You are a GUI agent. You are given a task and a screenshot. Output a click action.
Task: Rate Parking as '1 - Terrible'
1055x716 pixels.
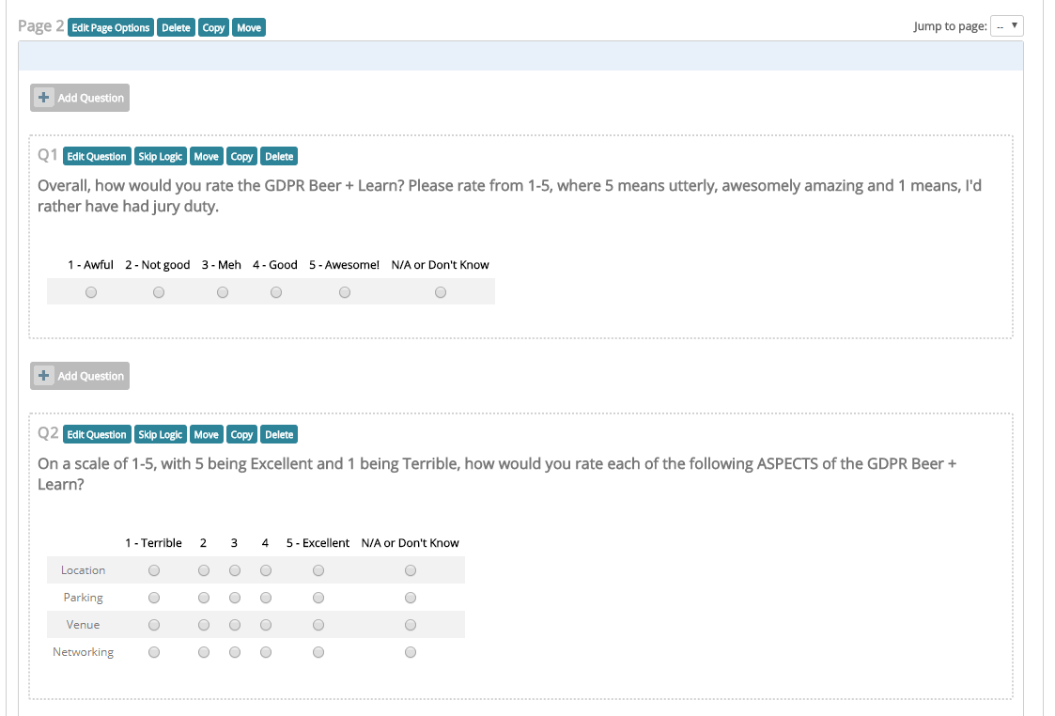154,598
